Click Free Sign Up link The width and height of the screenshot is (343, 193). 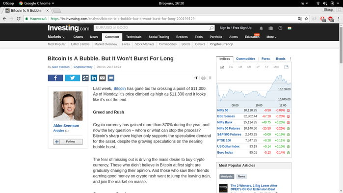click(x=242, y=28)
